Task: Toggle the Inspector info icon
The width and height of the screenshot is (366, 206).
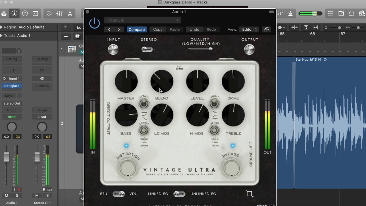Action: 14,13
